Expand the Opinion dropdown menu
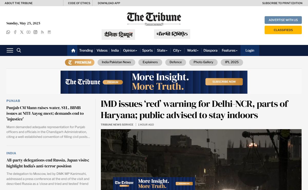Viewport: 308px width, 190px height. [130, 50]
